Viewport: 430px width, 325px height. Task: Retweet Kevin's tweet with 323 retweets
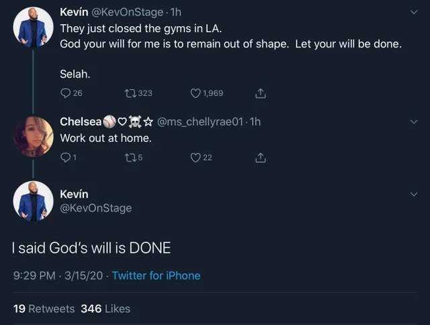[130, 93]
